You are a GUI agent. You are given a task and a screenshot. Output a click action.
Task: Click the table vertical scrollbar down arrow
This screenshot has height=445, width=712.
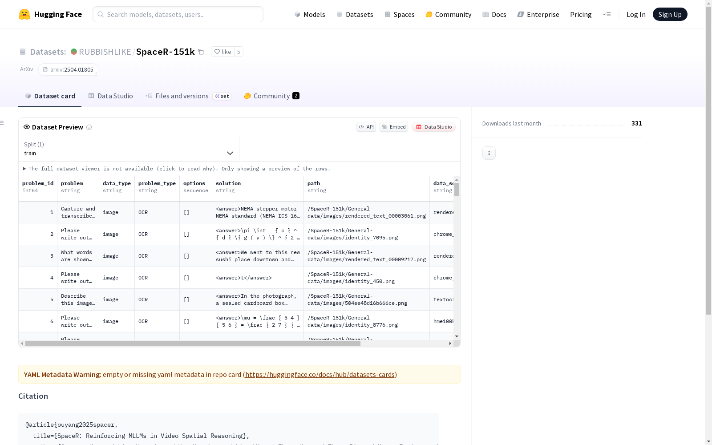pyautogui.click(x=457, y=336)
